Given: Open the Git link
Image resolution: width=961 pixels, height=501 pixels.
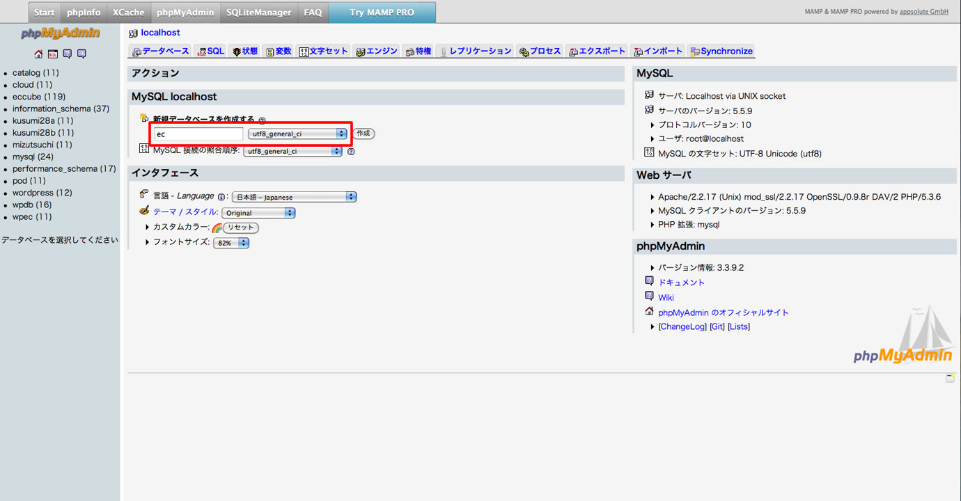Looking at the screenshot, I should [x=717, y=327].
